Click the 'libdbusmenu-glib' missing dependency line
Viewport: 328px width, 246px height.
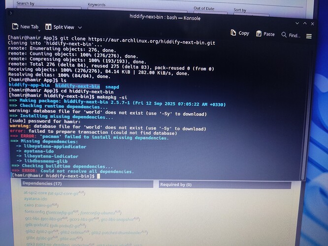click(46, 161)
